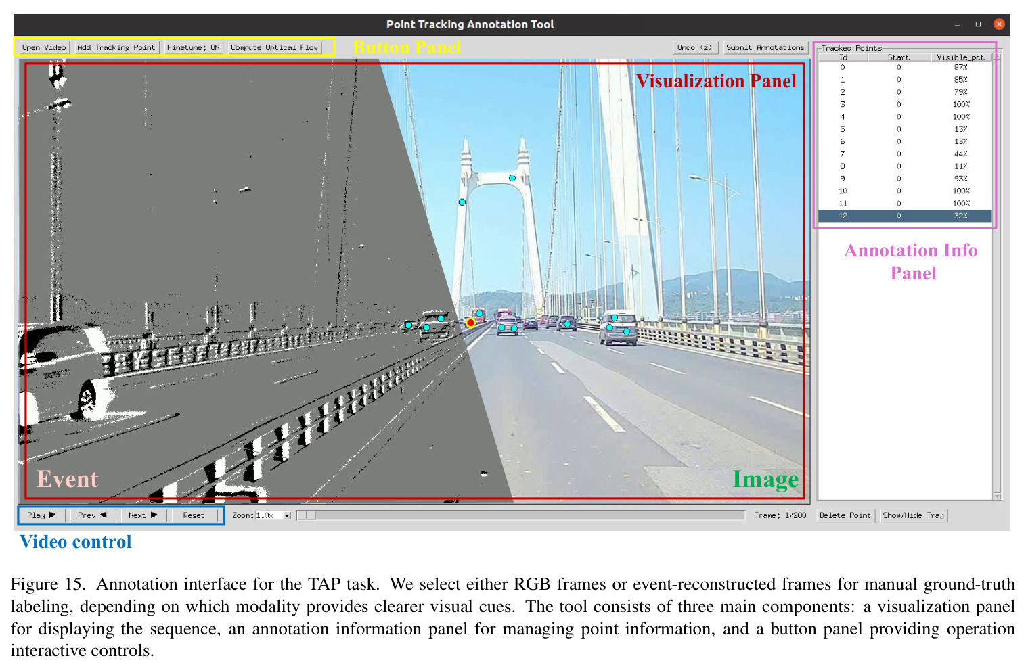Submit Annotations

(x=765, y=47)
